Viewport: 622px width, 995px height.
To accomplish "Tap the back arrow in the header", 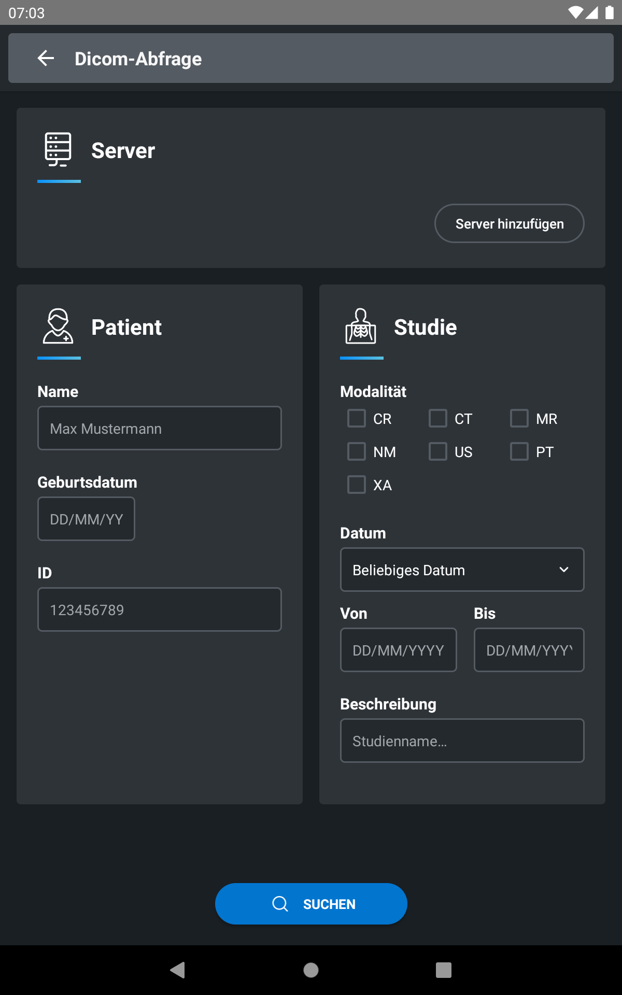I will coord(46,58).
